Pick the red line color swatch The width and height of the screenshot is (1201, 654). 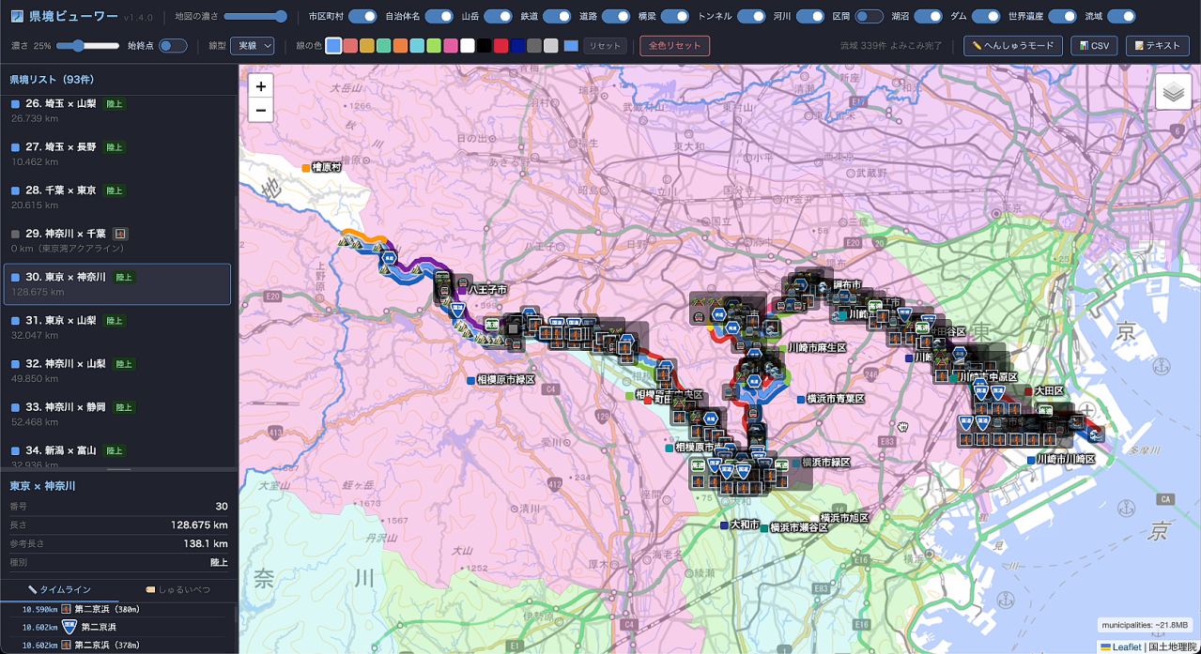tap(500, 46)
